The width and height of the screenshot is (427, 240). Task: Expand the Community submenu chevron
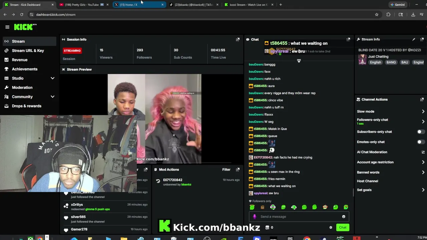pos(52,97)
